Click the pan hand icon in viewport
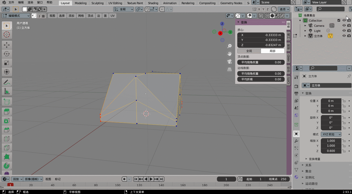The height and width of the screenshot is (194, 352). tap(230, 54)
